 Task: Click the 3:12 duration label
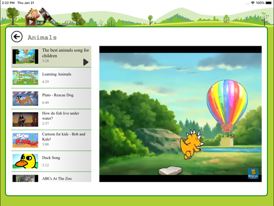(46, 165)
